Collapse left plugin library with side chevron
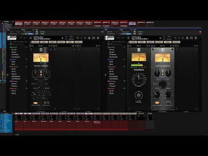208x156 pixels. pos(8,75)
